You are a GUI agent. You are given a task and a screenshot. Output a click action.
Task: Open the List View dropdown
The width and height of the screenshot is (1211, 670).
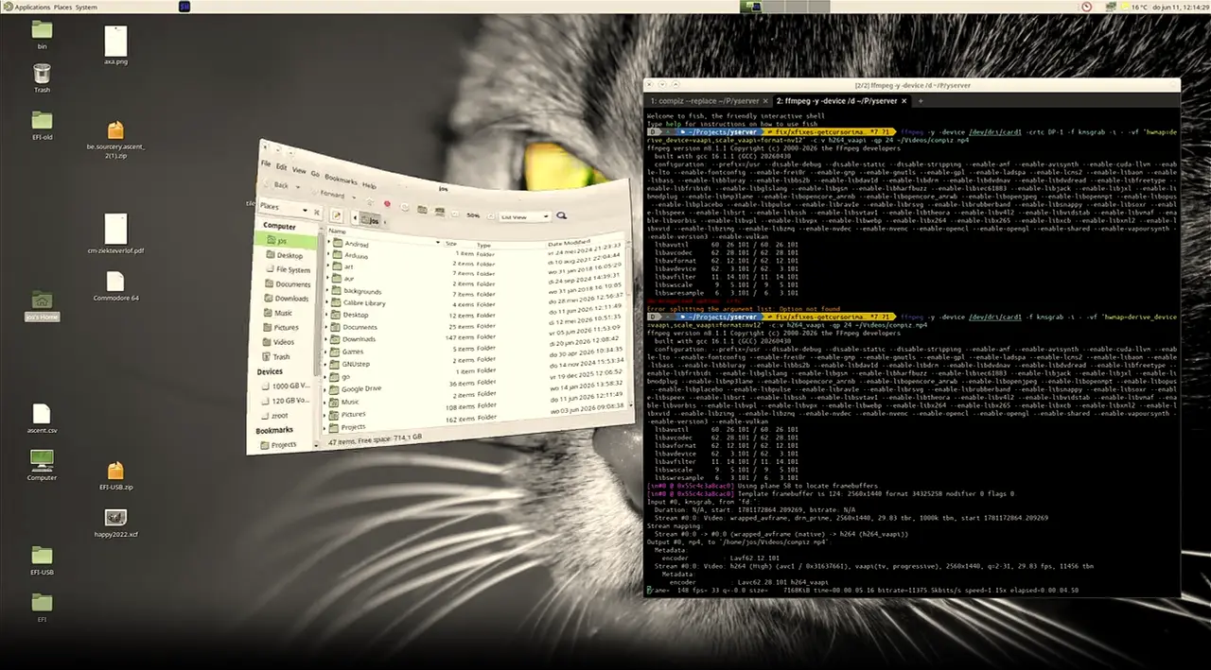(524, 216)
